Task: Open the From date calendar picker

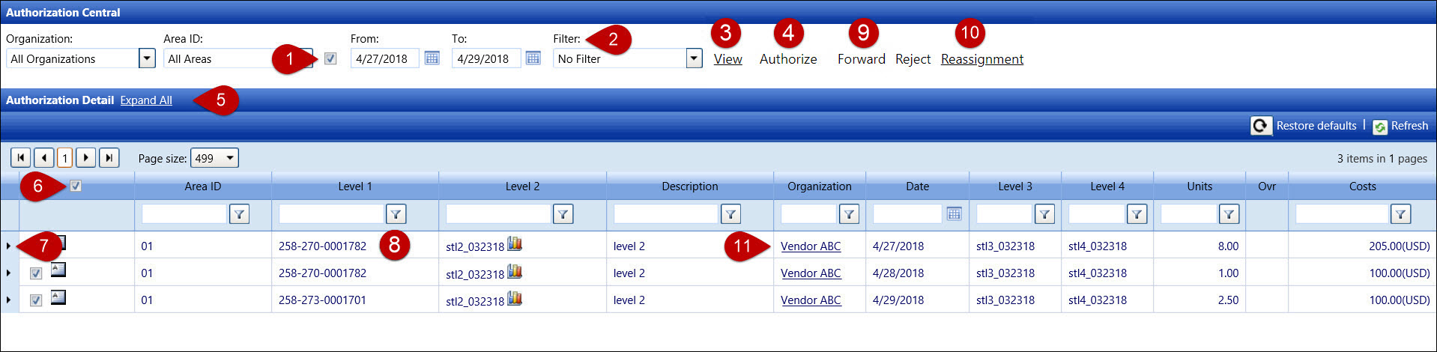Action: point(432,58)
